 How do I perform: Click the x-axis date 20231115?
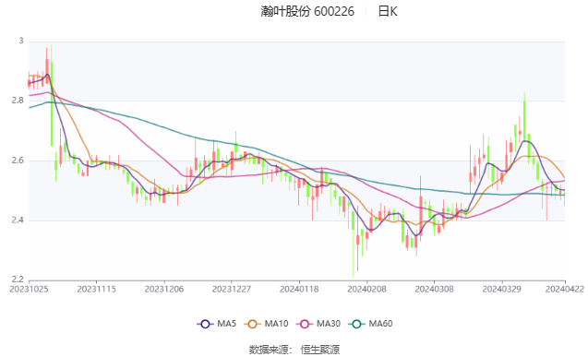(x=96, y=289)
